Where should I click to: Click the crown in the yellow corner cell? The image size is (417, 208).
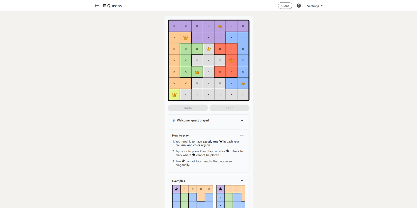click(174, 95)
